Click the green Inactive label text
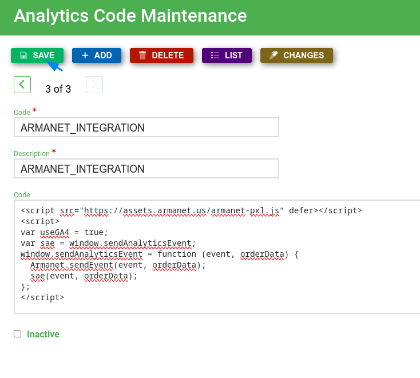The width and height of the screenshot is (420, 378). (x=43, y=334)
